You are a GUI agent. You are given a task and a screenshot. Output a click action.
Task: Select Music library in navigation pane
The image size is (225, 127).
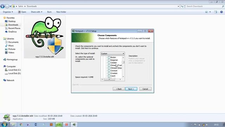click(x=9, y=46)
